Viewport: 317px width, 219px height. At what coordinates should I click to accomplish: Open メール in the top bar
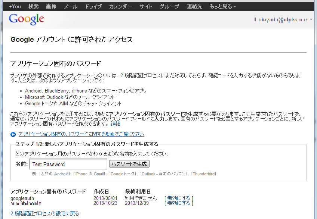[x=71, y=7]
